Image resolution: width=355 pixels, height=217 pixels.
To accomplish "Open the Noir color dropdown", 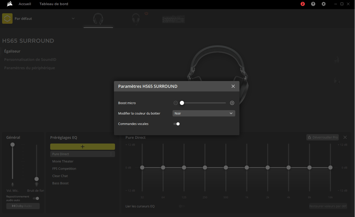I will pyautogui.click(x=204, y=113).
